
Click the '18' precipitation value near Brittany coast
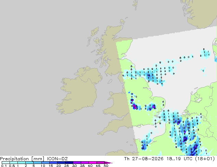click(x=142, y=148)
